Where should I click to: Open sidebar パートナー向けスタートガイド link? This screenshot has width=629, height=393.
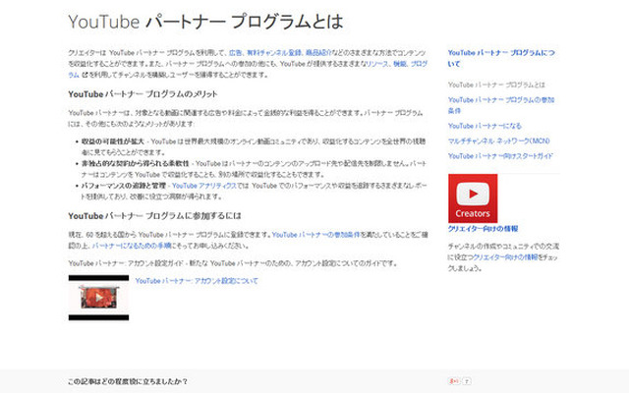click(x=500, y=156)
